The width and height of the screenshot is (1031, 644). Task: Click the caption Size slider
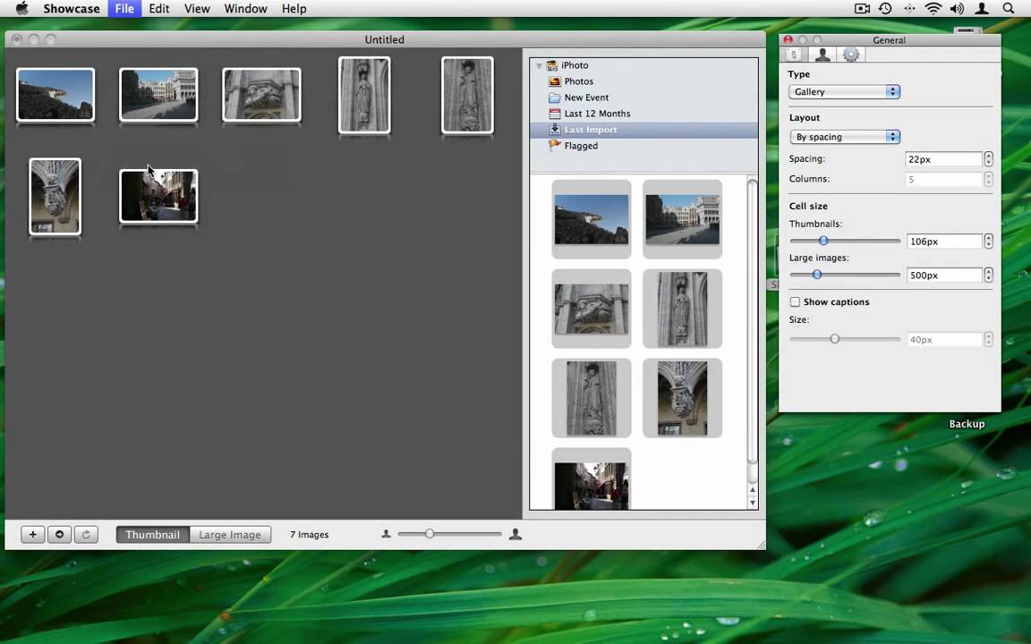845,339
